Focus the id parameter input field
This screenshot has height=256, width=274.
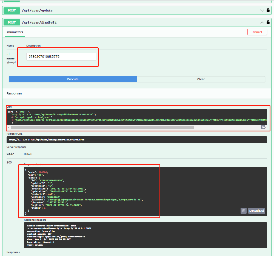pos(61,57)
